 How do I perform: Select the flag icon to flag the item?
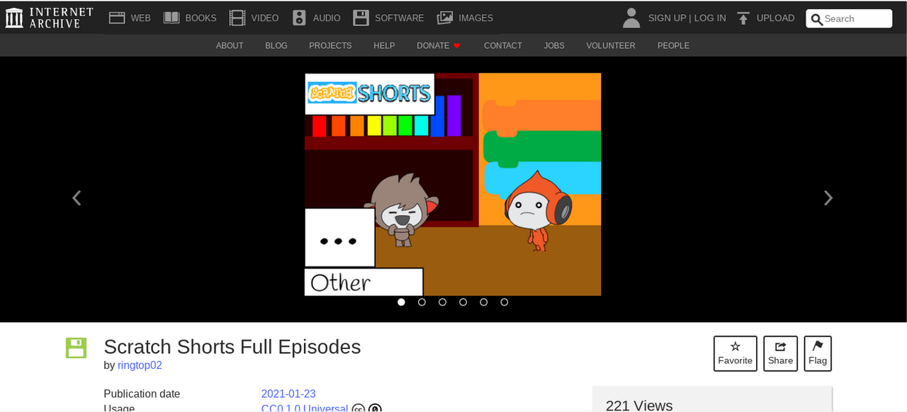pos(818,346)
